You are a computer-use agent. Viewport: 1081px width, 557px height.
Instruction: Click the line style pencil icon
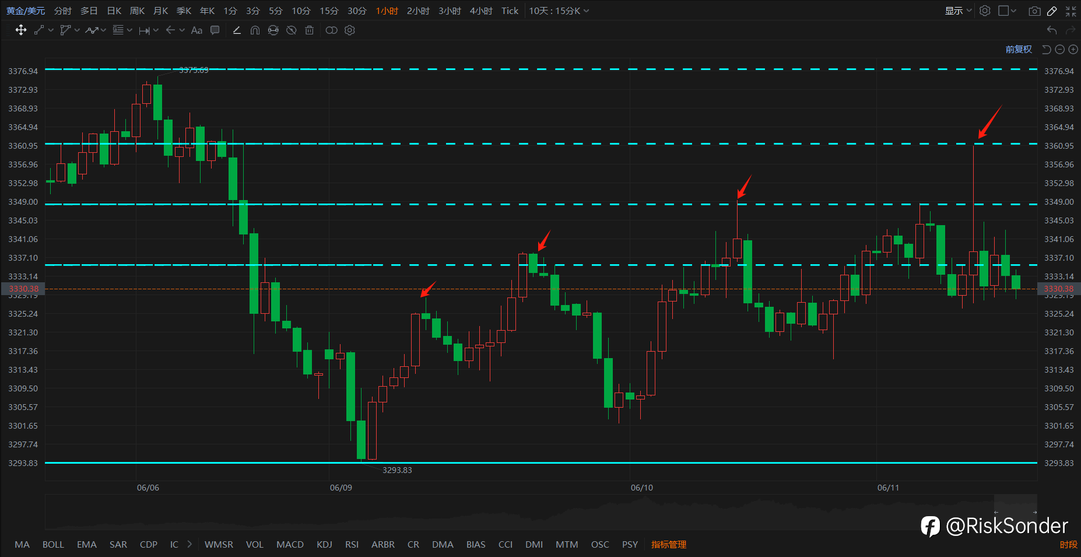(237, 30)
